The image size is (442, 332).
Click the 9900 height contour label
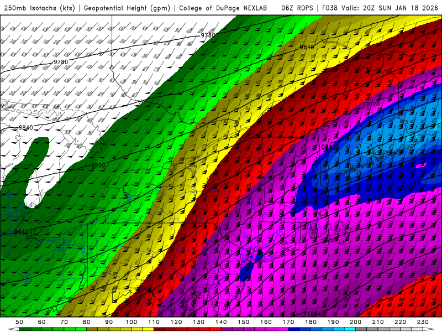98,165
